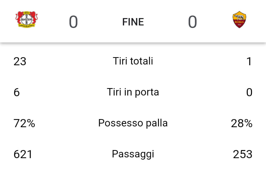Select the Passaggi stat label

click(x=133, y=154)
